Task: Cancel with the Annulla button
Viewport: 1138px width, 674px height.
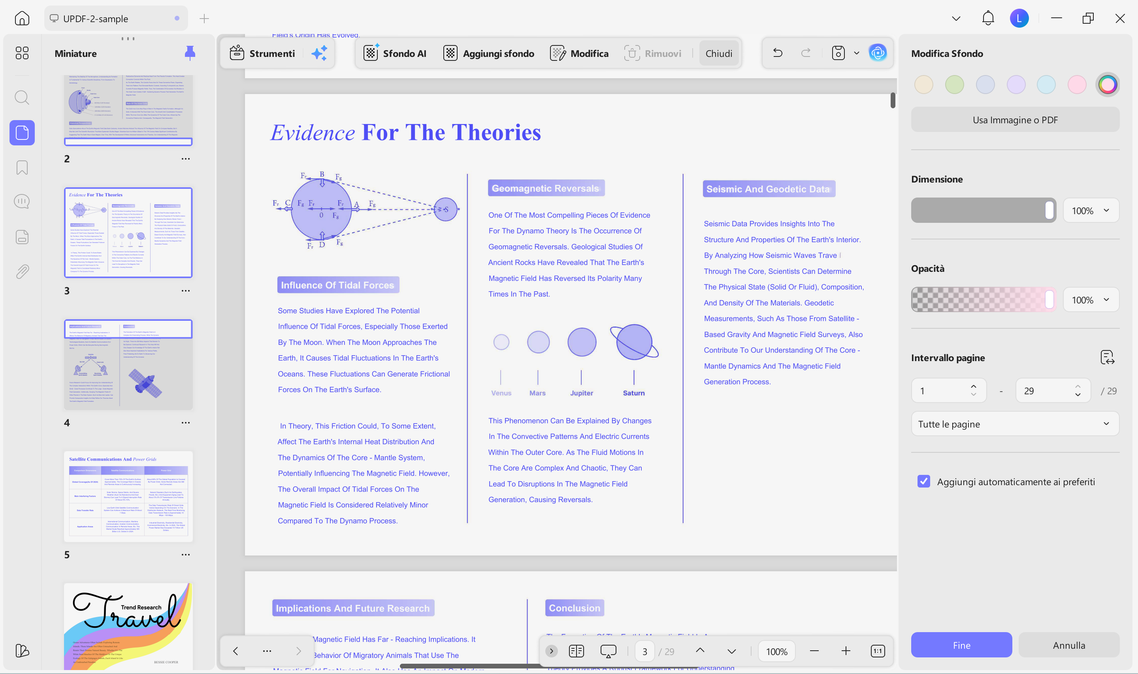Action: pos(1068,645)
